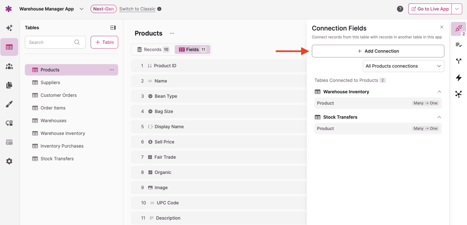Open the relationship diagram icon in right sidebar
Viewport: 467px width, 225px height.
pos(459,94)
